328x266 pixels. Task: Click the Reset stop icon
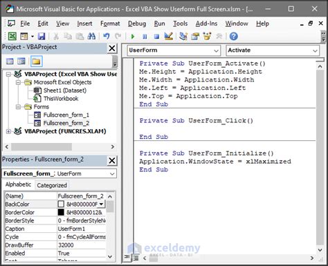[x=156, y=37]
